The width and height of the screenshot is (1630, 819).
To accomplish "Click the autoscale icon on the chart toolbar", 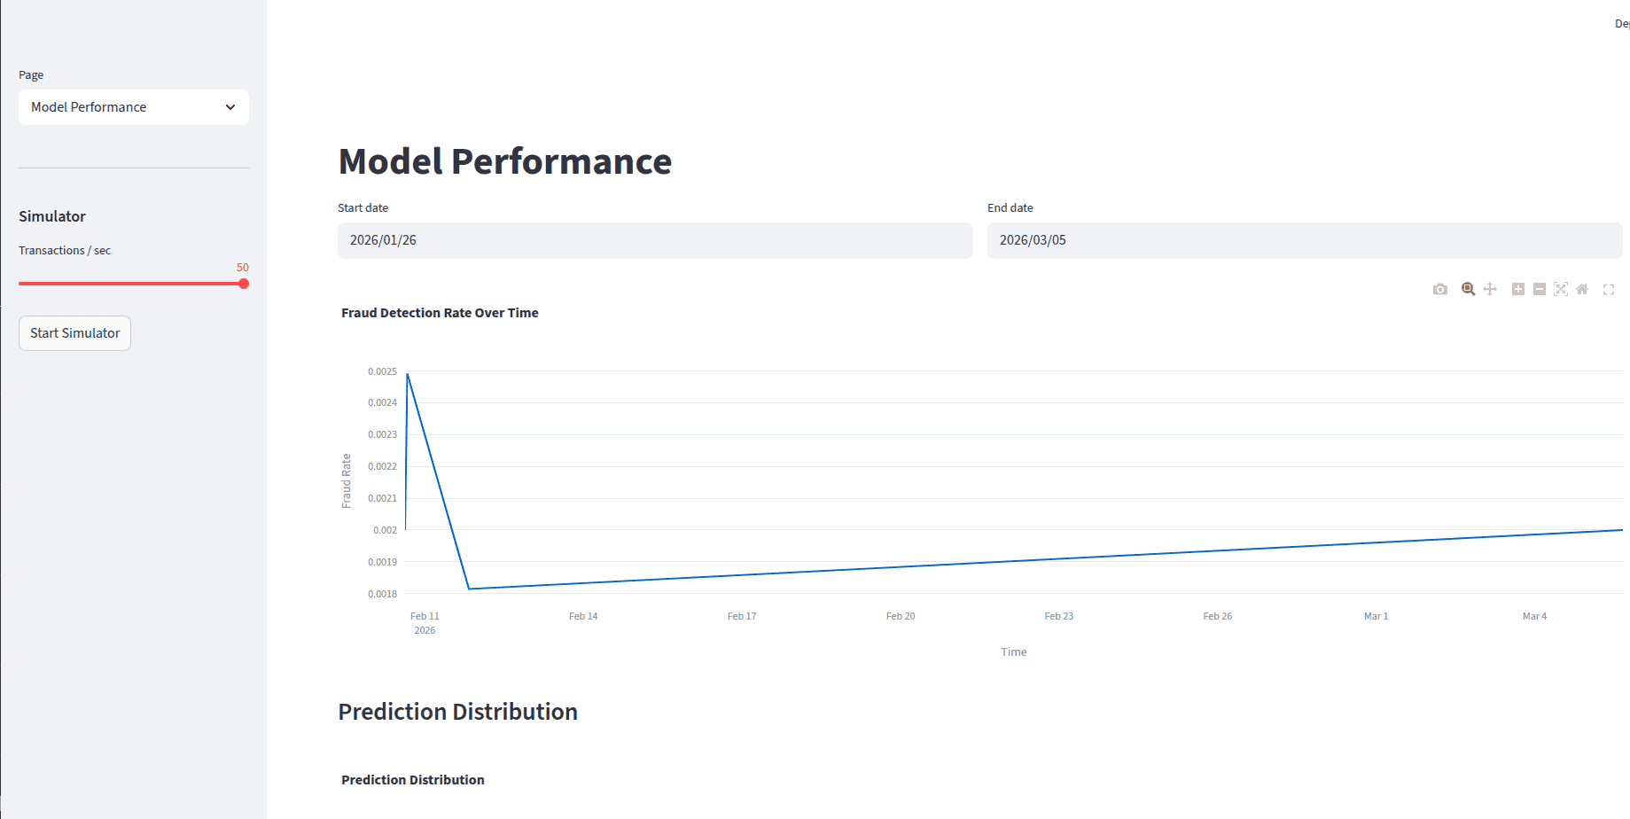I will (x=1561, y=289).
